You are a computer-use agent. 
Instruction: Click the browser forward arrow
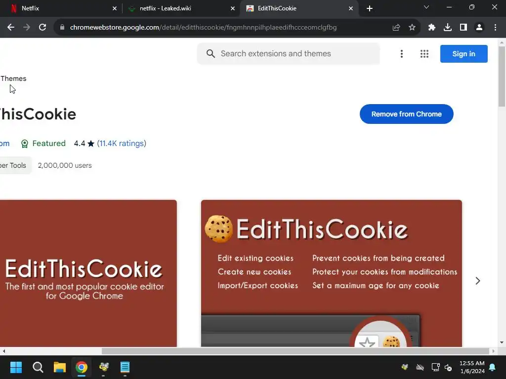(27, 28)
